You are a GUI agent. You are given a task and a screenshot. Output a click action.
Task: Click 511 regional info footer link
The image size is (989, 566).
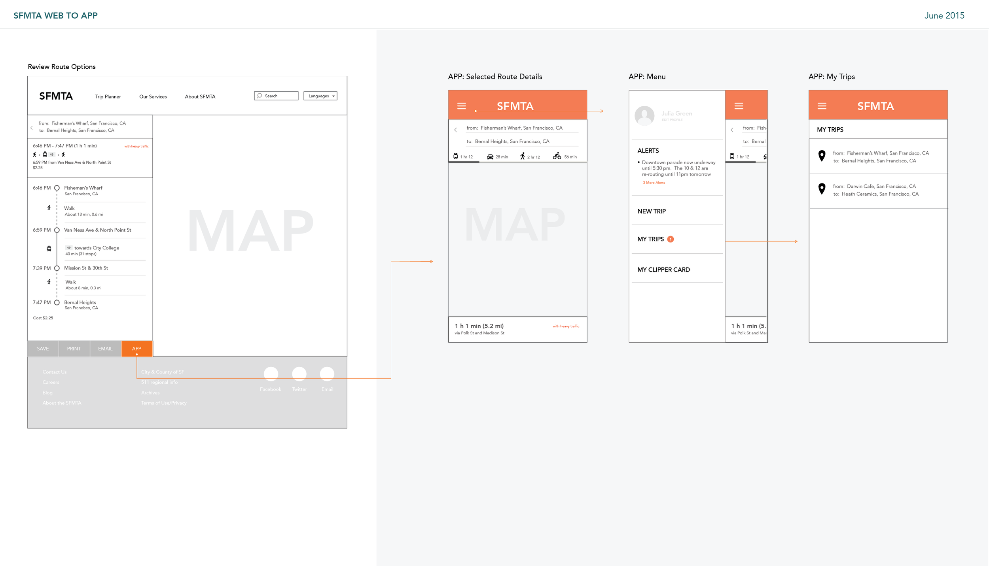[x=159, y=382]
